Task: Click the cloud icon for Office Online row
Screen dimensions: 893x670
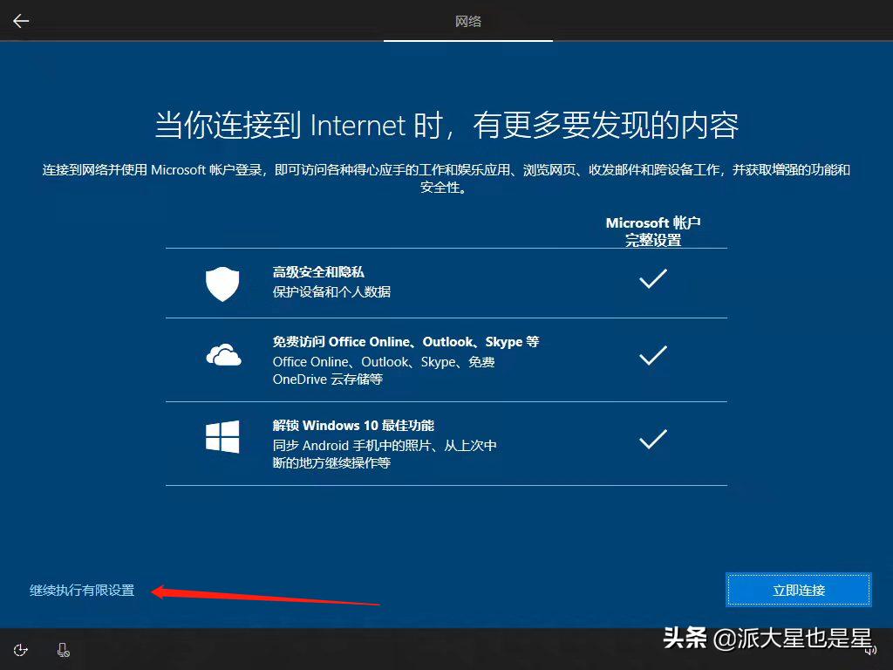Action: (x=223, y=355)
